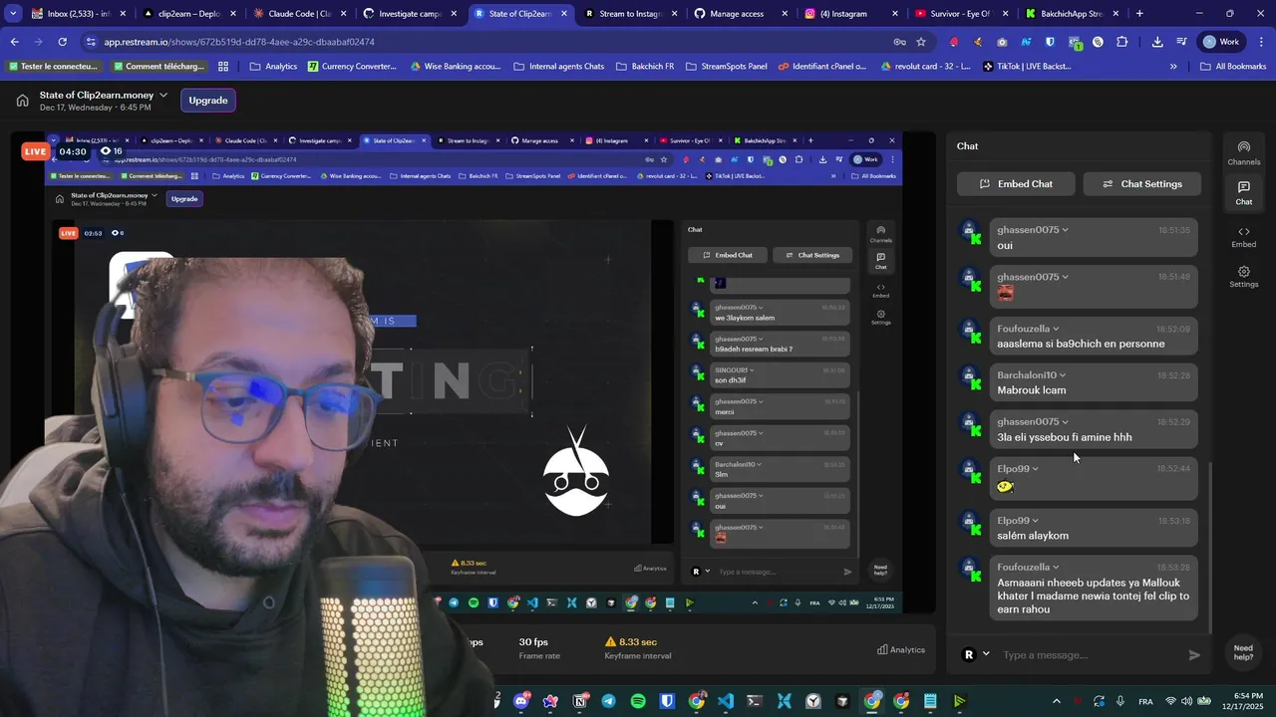Open Visual Studio Code from the taskbar
The width and height of the screenshot is (1276, 717).
[x=726, y=701]
